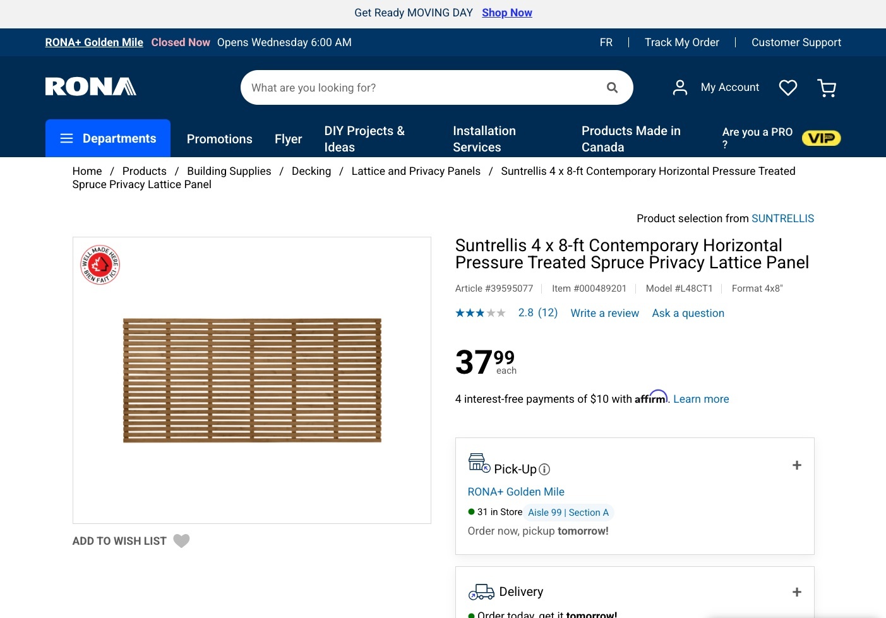886x618 pixels.
Task: Click the Pick-Up store icon
Action: point(479,463)
